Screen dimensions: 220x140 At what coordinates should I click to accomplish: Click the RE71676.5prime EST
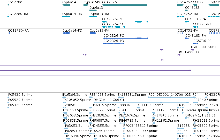click(122, 118)
